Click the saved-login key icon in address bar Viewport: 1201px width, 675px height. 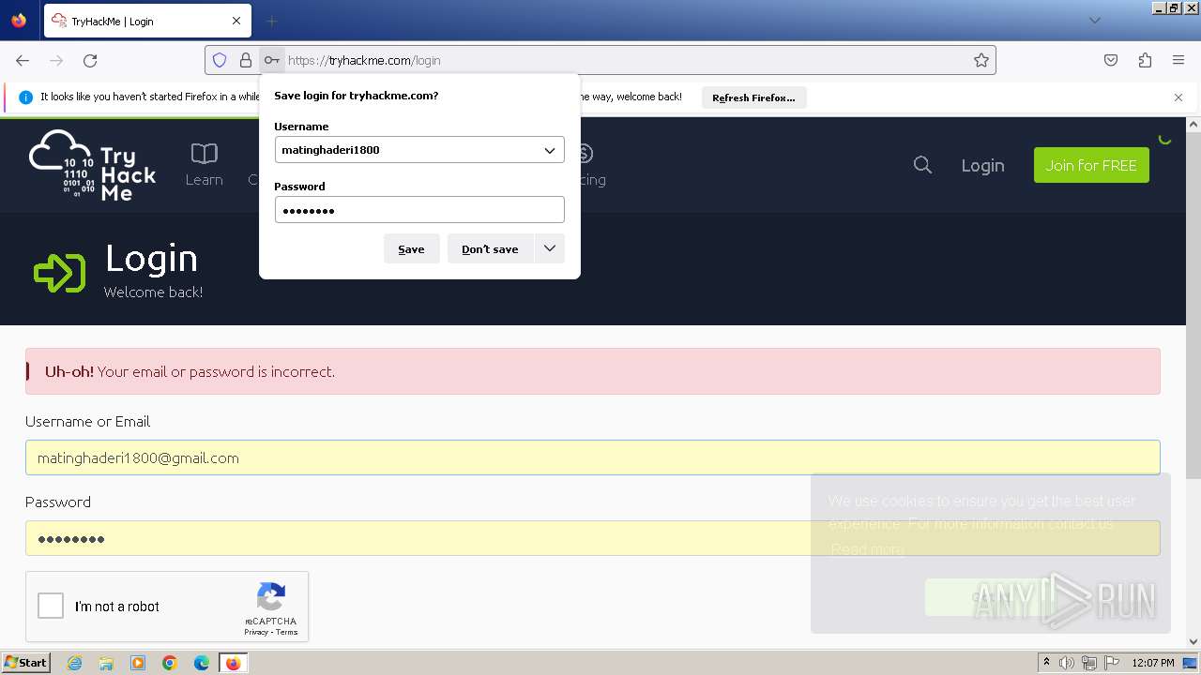[271, 60]
